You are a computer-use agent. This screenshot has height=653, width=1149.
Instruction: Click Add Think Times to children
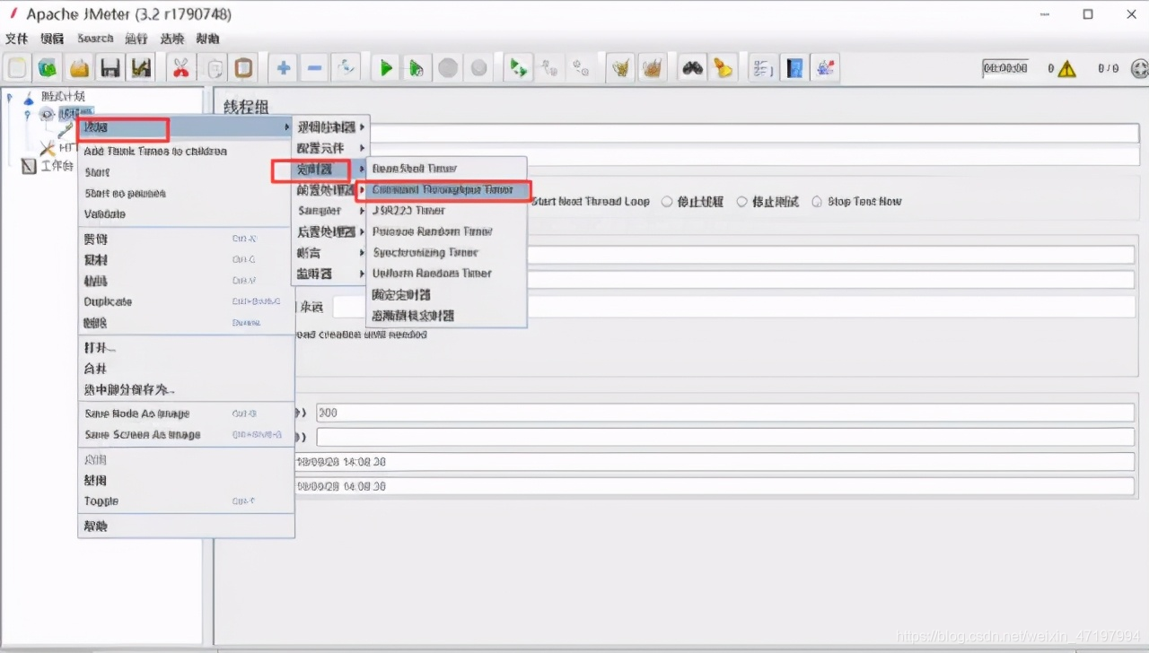pyautogui.click(x=186, y=152)
